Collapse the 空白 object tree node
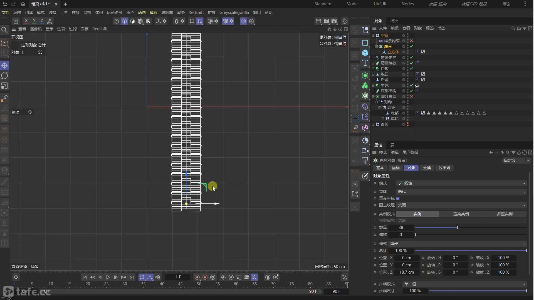The image size is (534, 300). coord(373,35)
